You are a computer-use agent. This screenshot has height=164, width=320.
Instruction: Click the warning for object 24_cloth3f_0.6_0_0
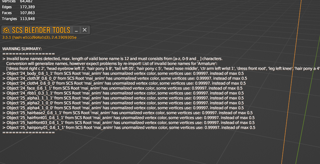click(125, 78)
